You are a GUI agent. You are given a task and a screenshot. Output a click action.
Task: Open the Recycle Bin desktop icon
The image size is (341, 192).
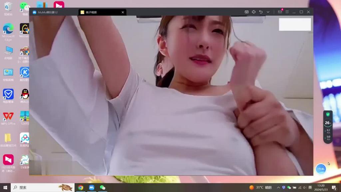(x=8, y=9)
